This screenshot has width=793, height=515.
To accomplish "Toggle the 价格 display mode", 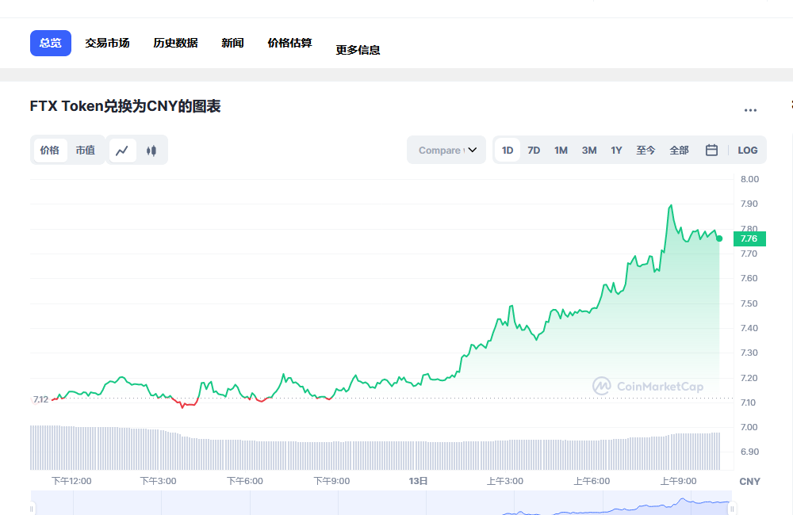I will (x=50, y=150).
